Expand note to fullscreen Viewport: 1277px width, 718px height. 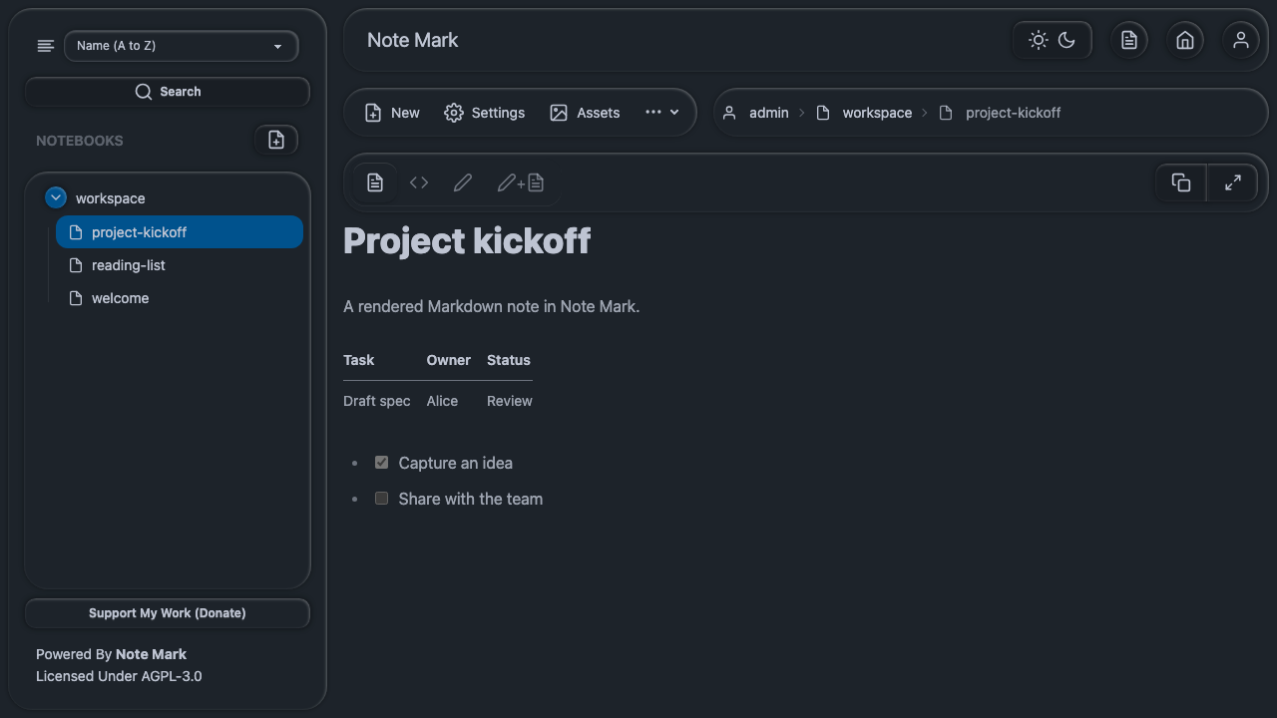[1233, 182]
